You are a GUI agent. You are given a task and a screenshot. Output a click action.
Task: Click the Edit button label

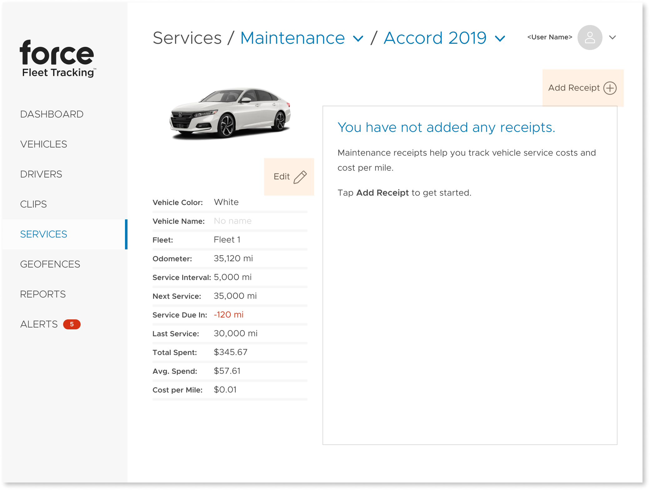(x=282, y=177)
